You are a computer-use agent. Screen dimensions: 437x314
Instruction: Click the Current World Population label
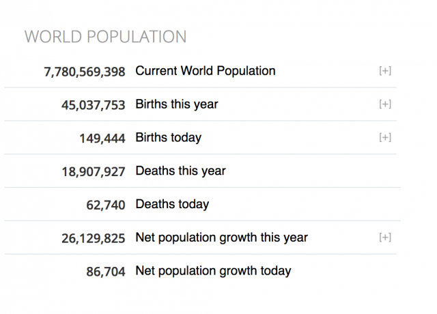(206, 71)
